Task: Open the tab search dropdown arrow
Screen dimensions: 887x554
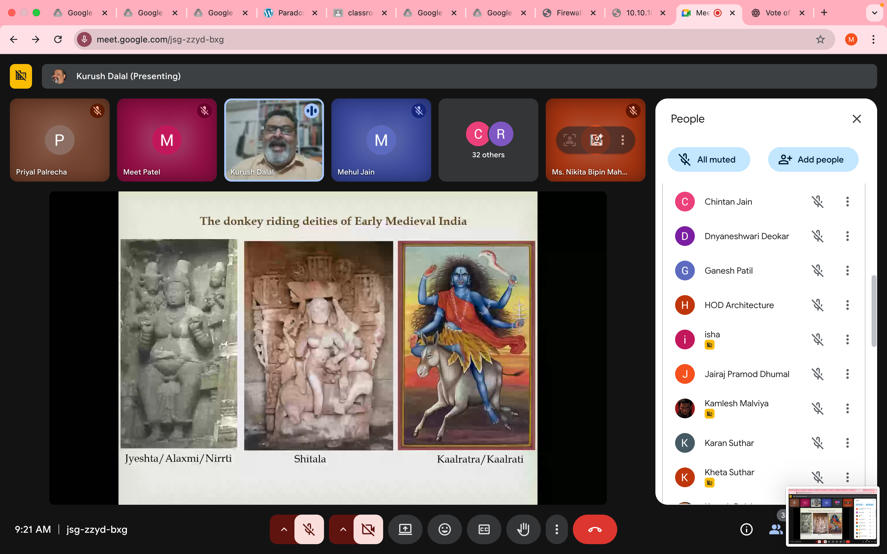Action: [x=875, y=13]
